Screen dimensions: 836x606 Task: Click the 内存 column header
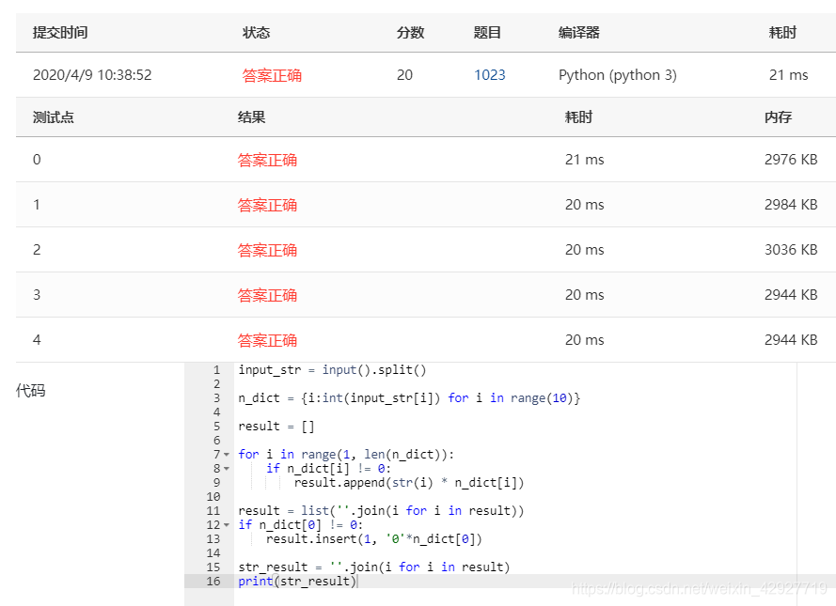tap(779, 117)
